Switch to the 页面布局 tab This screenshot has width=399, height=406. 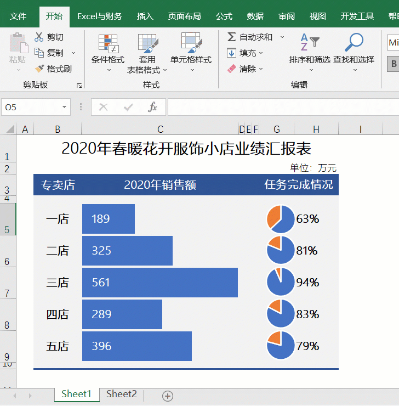184,16
